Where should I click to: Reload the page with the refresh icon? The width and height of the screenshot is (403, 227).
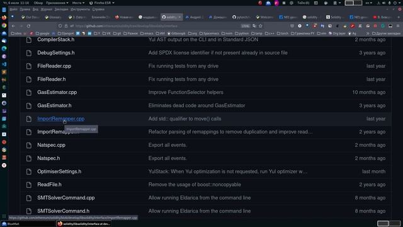[28, 26]
